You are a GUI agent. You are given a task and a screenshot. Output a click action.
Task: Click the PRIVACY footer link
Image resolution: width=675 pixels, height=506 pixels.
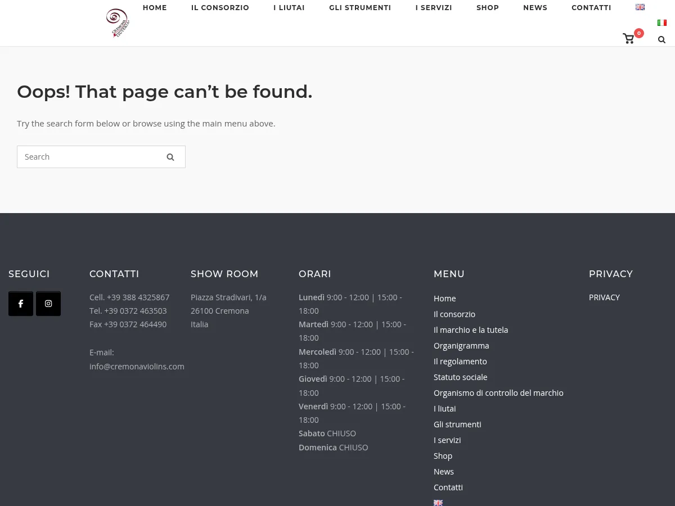click(x=604, y=297)
